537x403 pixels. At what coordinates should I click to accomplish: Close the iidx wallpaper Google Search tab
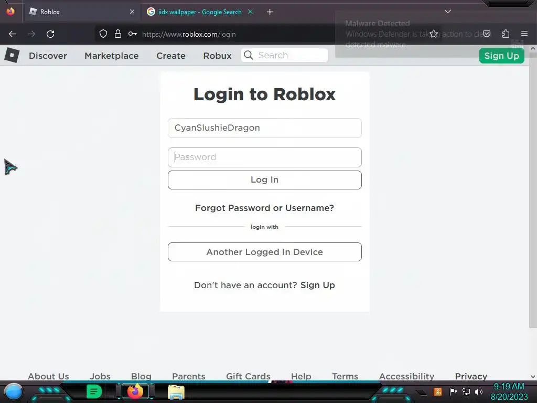click(250, 12)
